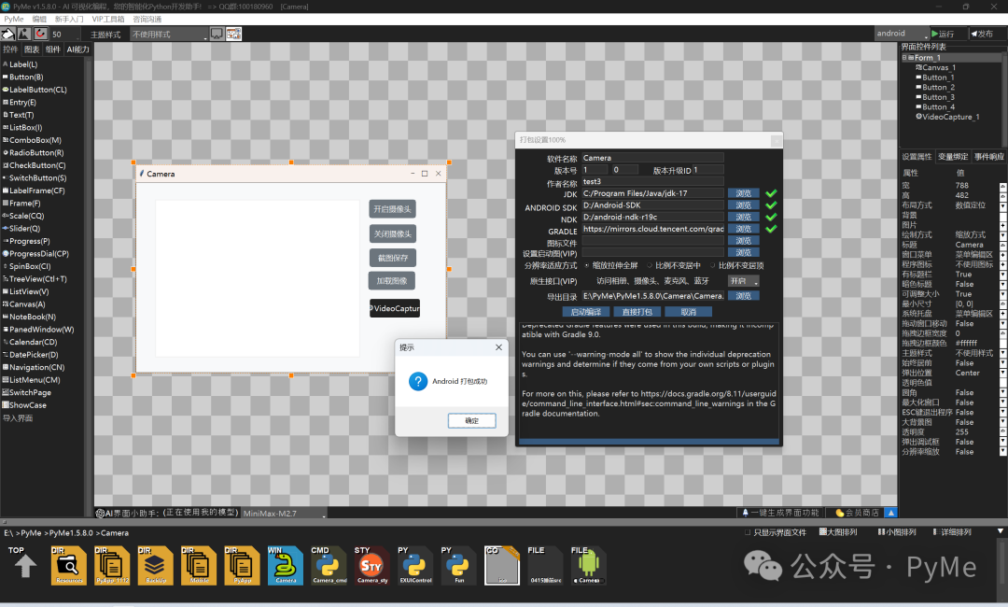Click the TOP up-arrow folder icon
This screenshot has height=607, width=1008.
click(x=25, y=565)
